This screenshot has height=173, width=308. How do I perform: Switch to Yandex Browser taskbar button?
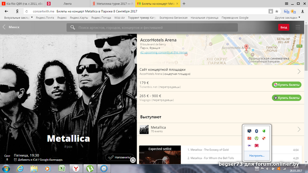pyautogui.click(x=76, y=168)
